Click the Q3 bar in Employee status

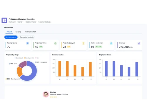pos(121,71)
